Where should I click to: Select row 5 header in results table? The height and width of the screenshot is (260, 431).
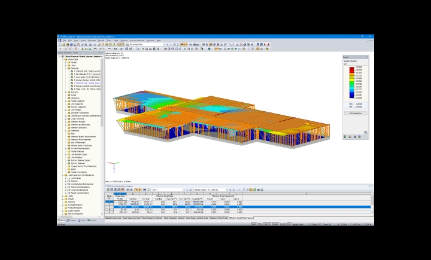click(109, 212)
